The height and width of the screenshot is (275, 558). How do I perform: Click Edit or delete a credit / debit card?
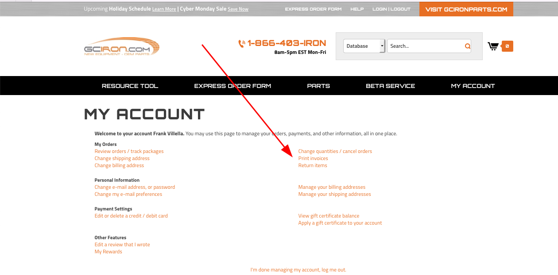(x=131, y=216)
